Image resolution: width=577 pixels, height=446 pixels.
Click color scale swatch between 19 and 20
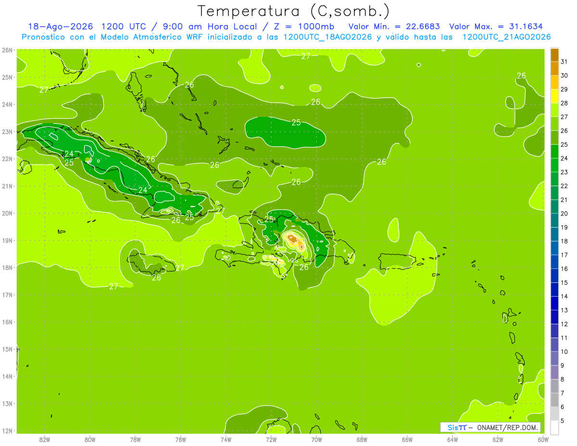click(x=554, y=220)
